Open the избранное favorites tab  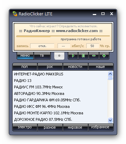[101, 127]
